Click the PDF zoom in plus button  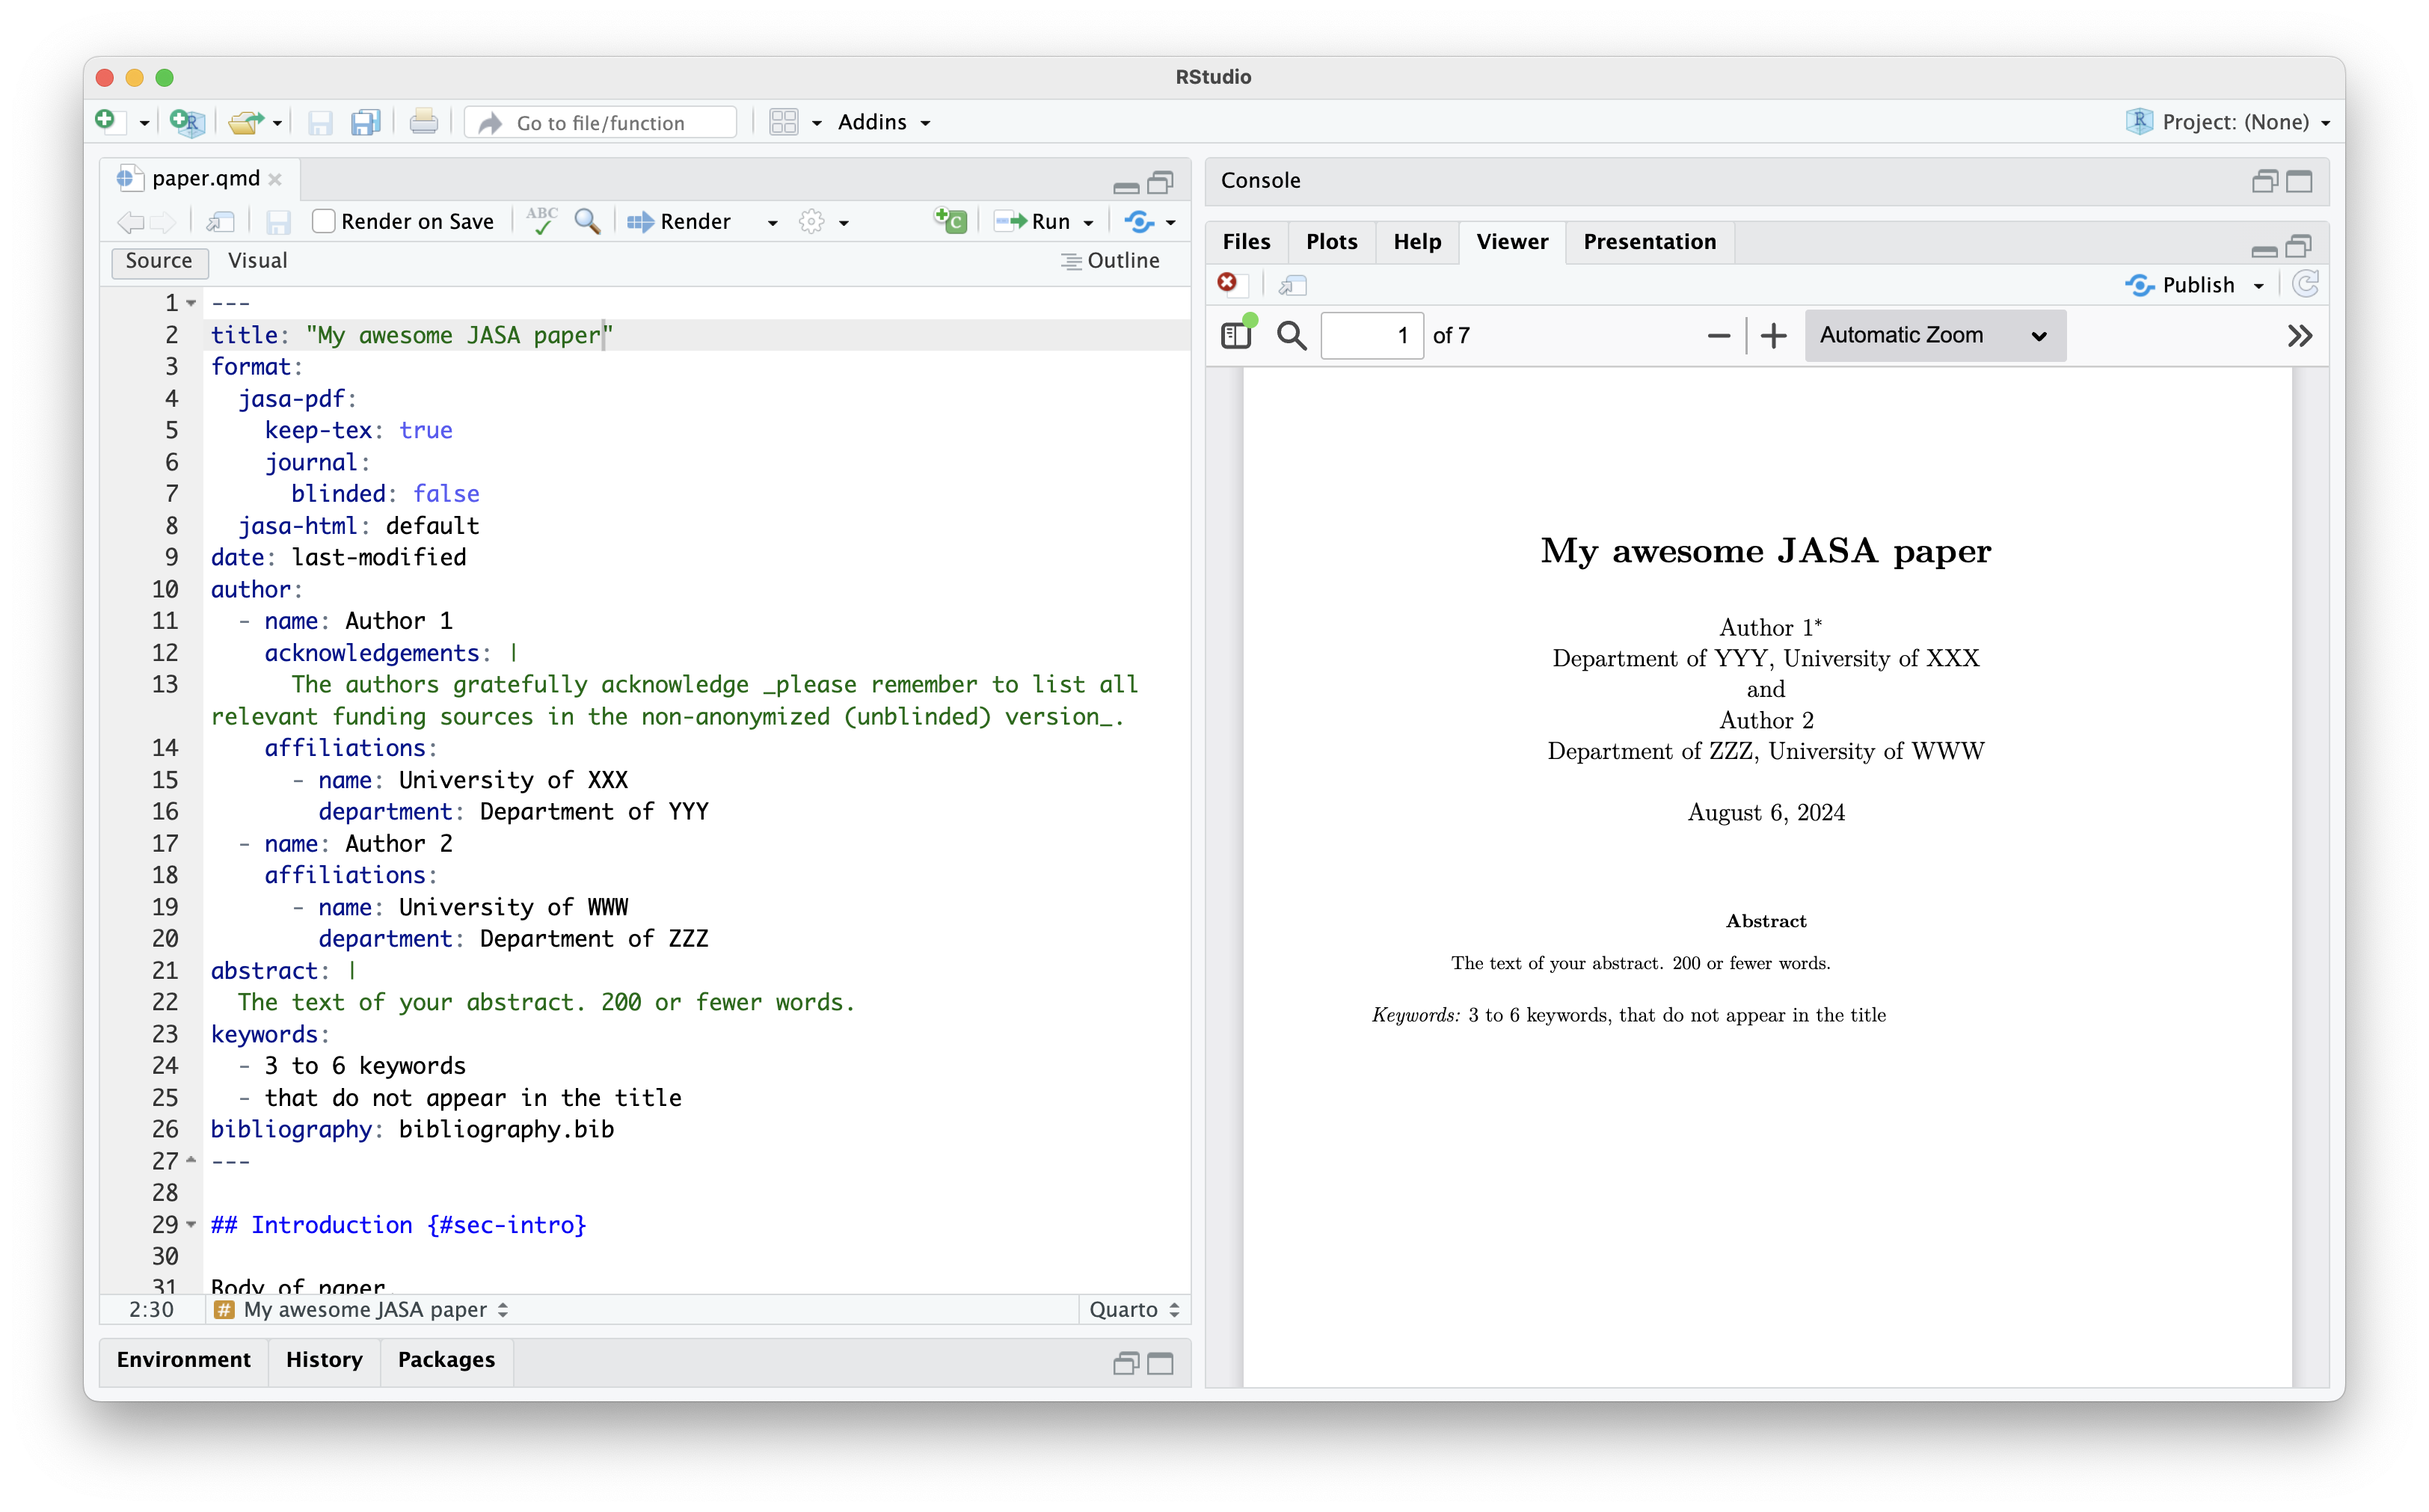(x=1773, y=335)
